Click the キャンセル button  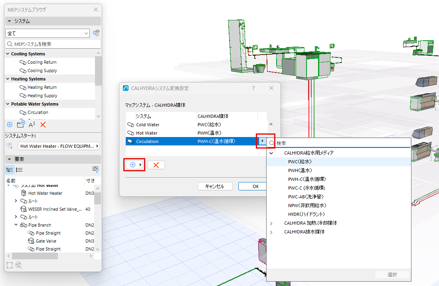pos(215,186)
